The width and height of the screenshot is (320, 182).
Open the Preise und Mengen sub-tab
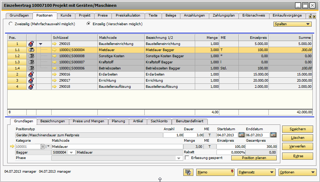click(88, 121)
